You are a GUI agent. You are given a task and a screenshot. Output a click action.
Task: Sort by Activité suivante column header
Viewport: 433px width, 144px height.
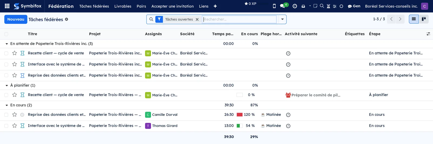[301, 34]
